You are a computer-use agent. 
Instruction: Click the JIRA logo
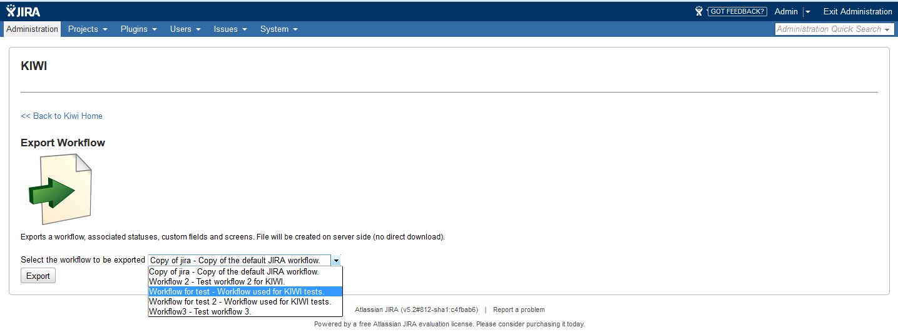click(23, 11)
